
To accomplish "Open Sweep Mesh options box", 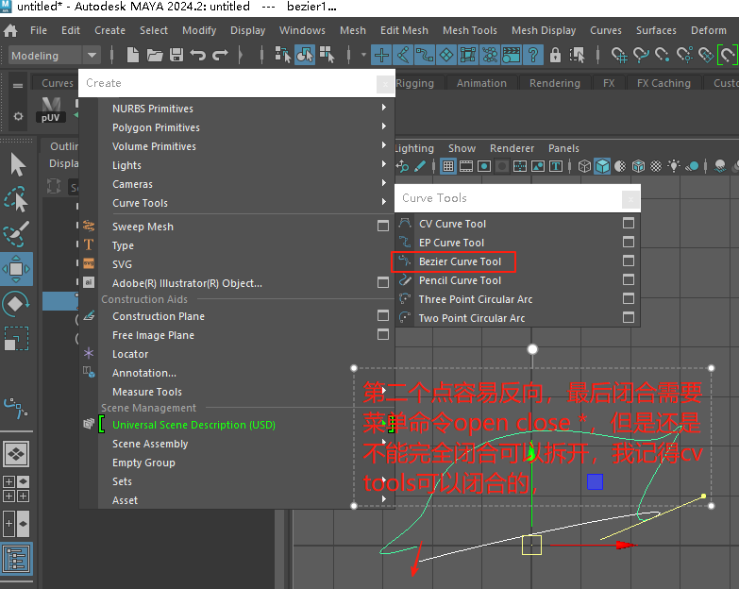I will (383, 226).
